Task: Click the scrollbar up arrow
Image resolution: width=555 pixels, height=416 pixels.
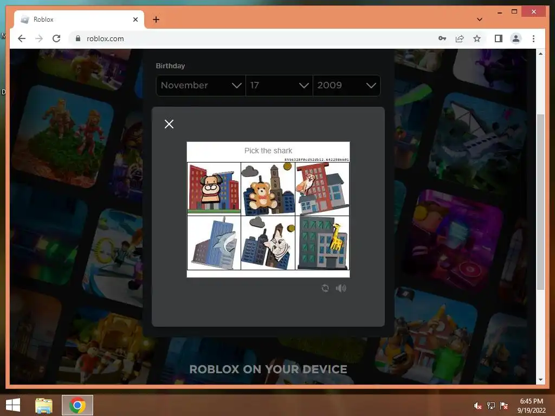Action: (x=540, y=54)
